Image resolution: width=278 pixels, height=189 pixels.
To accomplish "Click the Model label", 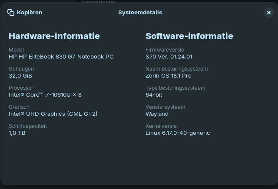I will pyautogui.click(x=17, y=50).
